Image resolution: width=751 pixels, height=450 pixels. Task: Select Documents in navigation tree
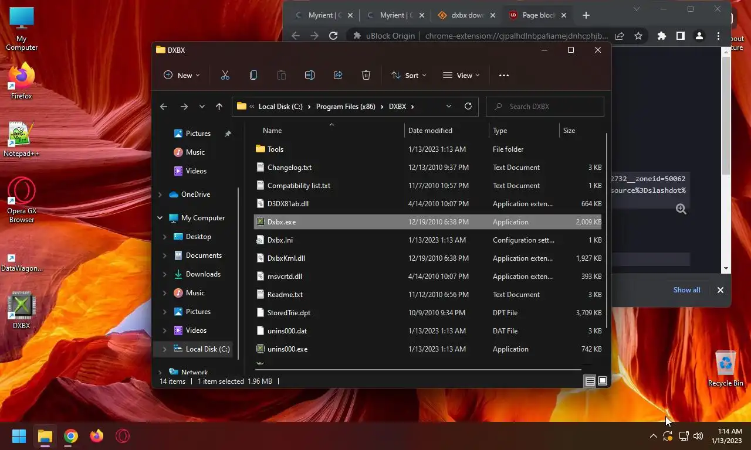pyautogui.click(x=204, y=255)
